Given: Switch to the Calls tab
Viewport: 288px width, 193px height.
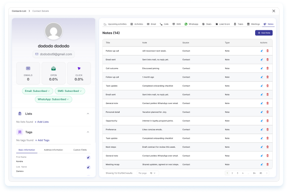Looking at the screenshot, I should point(164,24).
